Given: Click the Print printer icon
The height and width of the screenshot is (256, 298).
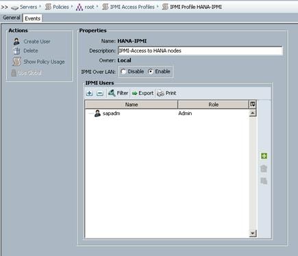Looking at the screenshot, I should point(160,93).
